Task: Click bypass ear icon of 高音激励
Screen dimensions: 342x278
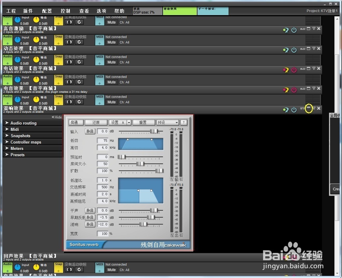Action: (x=286, y=30)
